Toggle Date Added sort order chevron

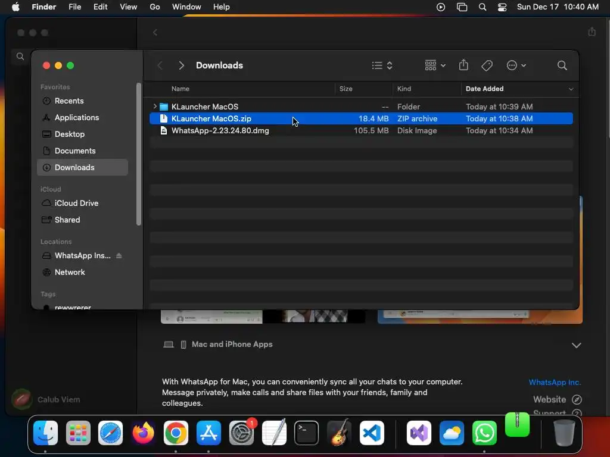[x=571, y=89]
